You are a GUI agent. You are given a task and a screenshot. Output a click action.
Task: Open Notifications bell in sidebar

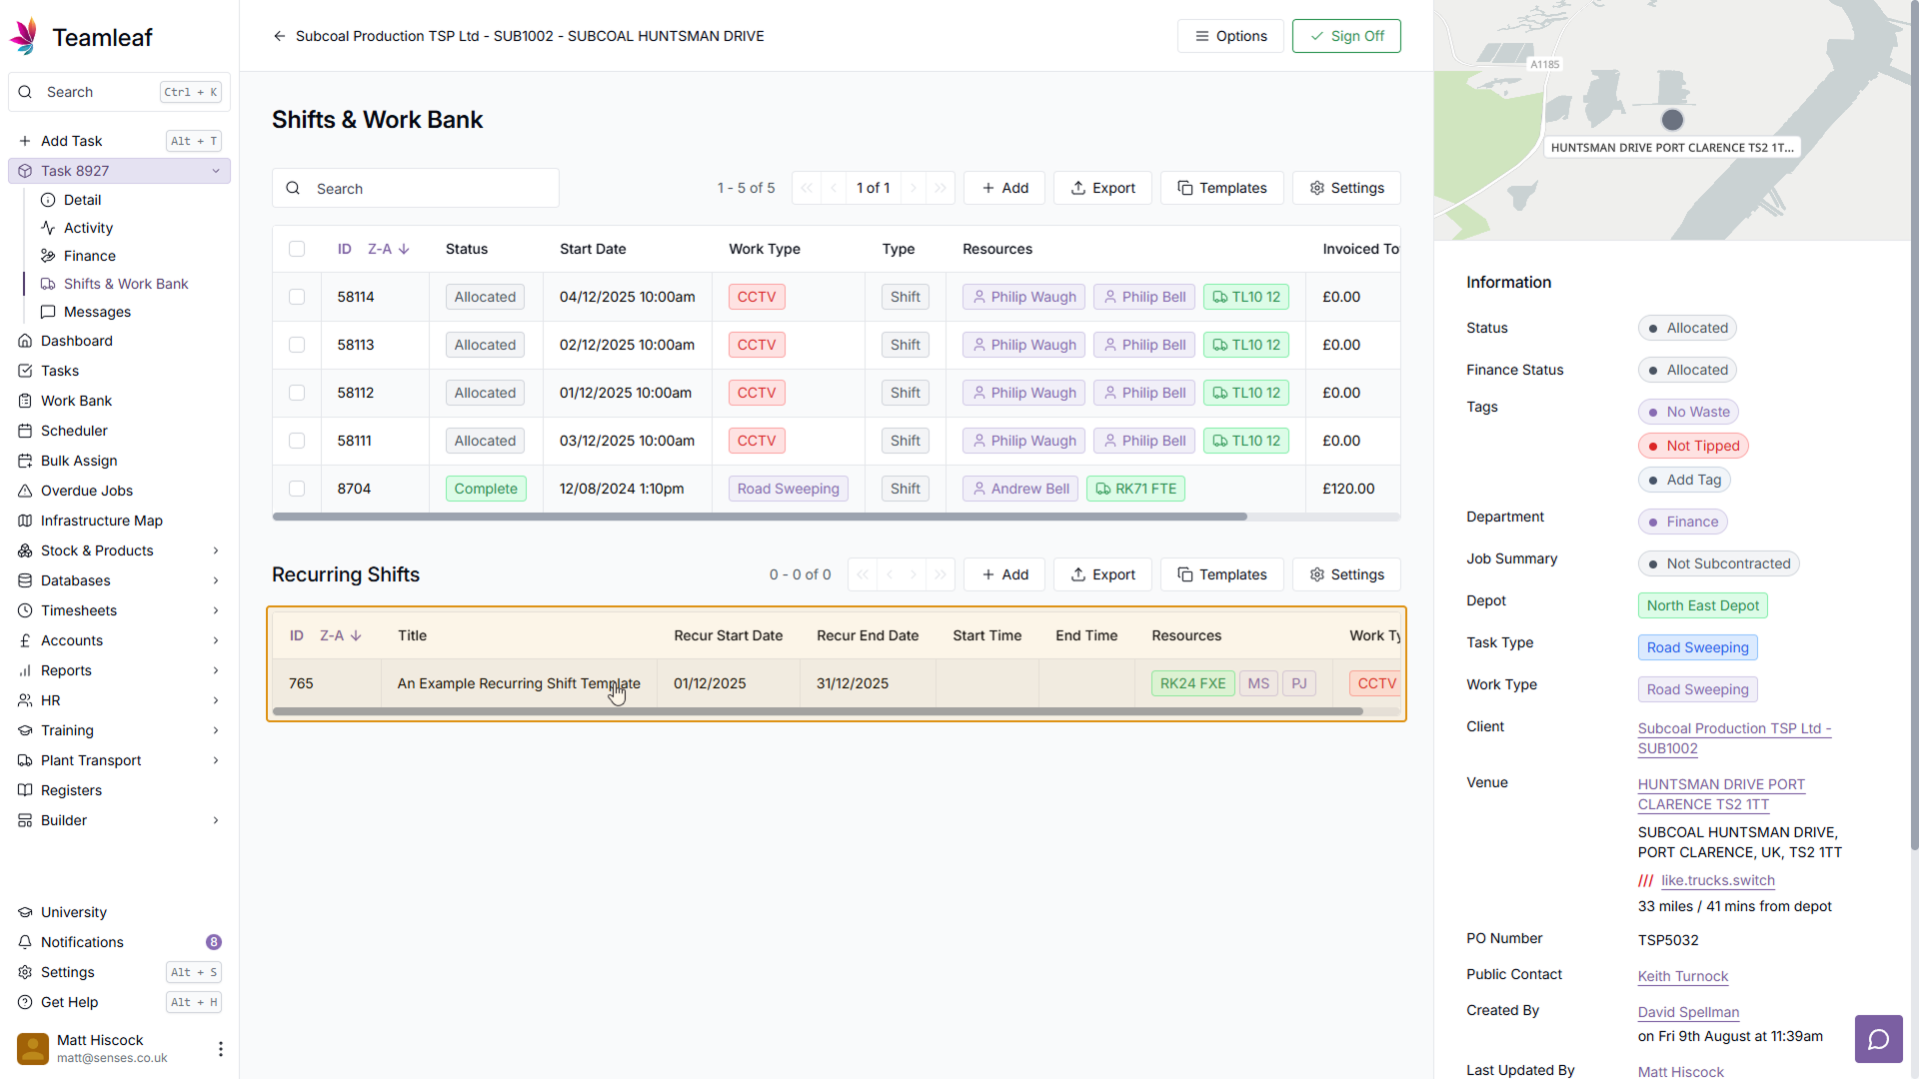point(82,942)
